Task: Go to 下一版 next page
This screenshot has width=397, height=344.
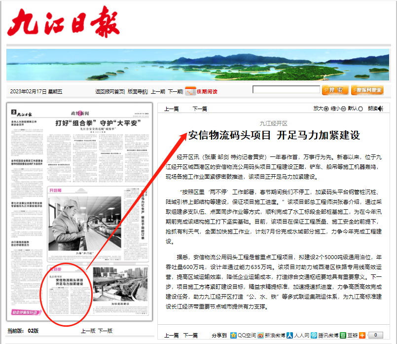Action: tap(105, 331)
